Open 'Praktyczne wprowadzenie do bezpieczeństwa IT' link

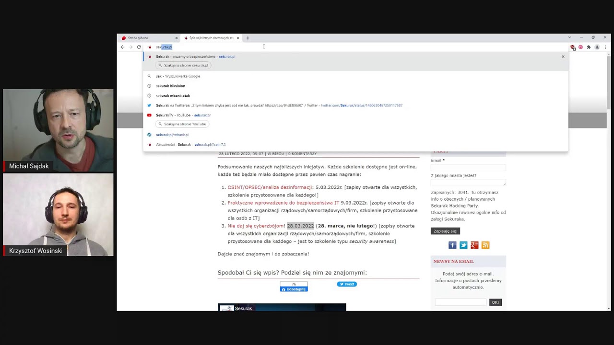(x=283, y=203)
